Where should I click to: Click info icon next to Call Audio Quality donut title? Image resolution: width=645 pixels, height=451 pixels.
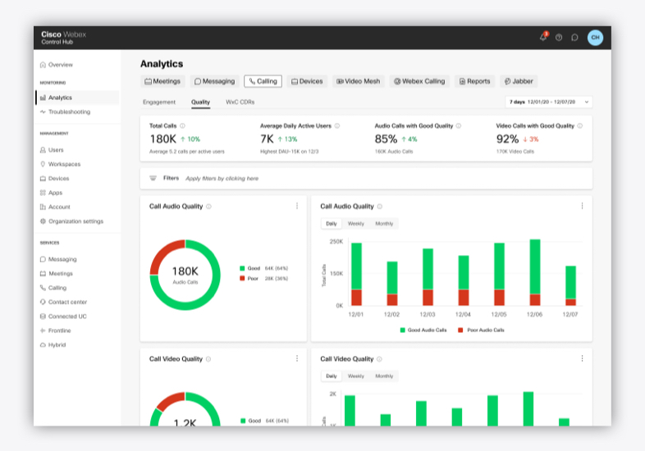208,207
